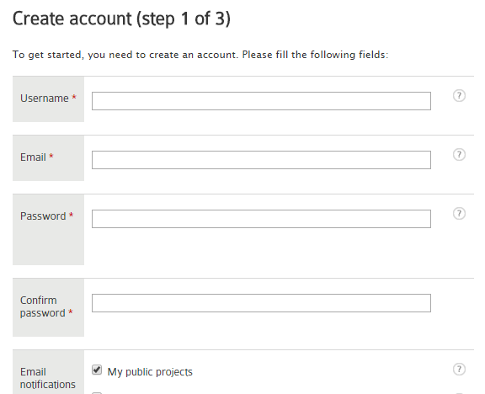The height and width of the screenshot is (394, 485).
Task: Activate the Confirm password input
Action: coord(261,303)
